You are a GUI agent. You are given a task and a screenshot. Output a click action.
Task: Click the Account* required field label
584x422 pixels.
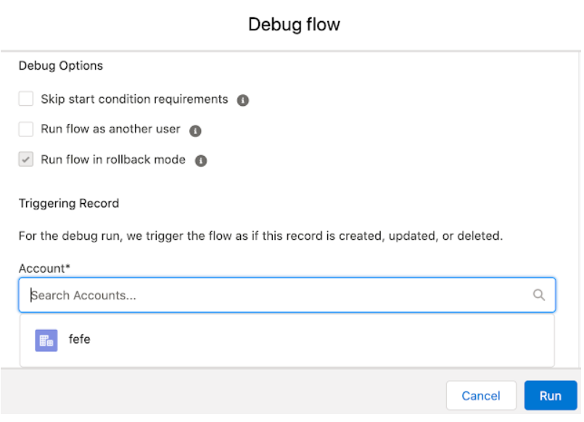[x=44, y=268]
